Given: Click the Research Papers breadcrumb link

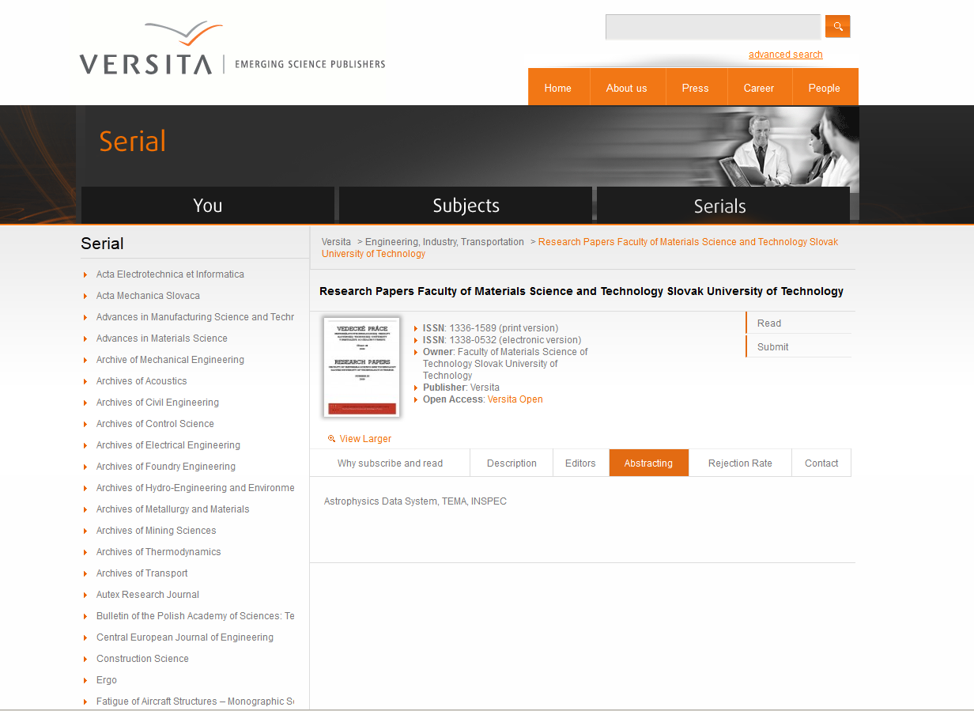Looking at the screenshot, I should (x=580, y=248).
